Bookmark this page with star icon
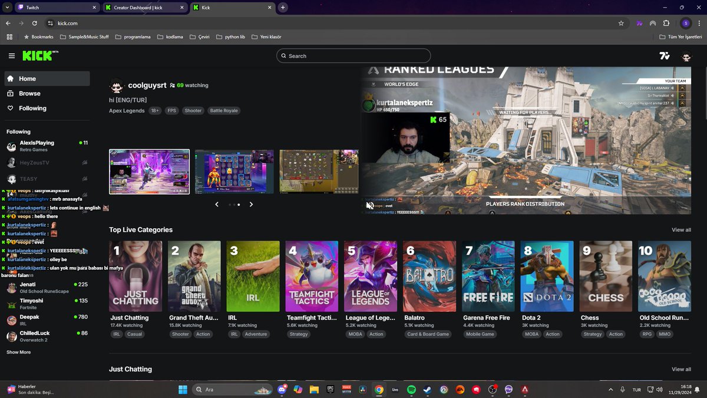The image size is (707, 398). 621,23
